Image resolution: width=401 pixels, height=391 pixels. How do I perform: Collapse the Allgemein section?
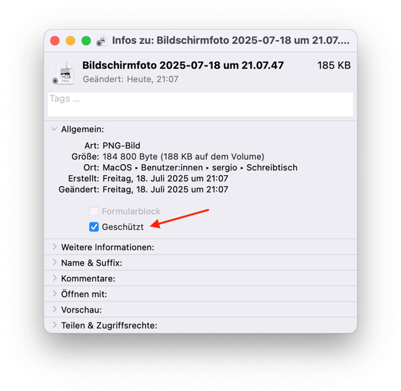[x=54, y=129]
